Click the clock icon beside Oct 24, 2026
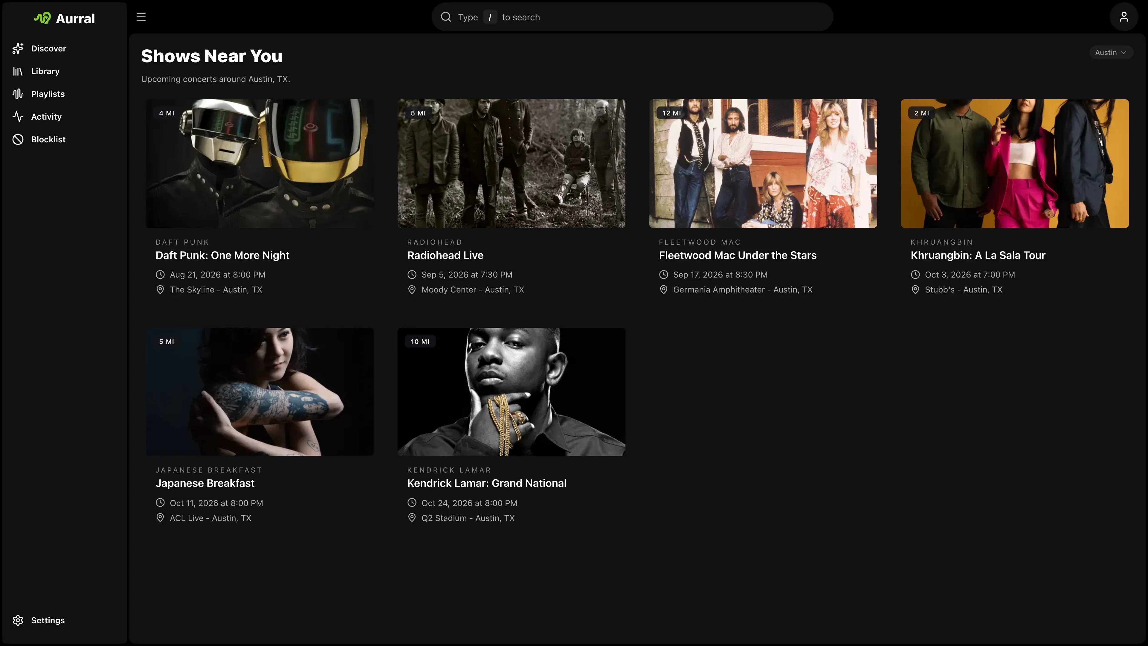 pyautogui.click(x=412, y=503)
